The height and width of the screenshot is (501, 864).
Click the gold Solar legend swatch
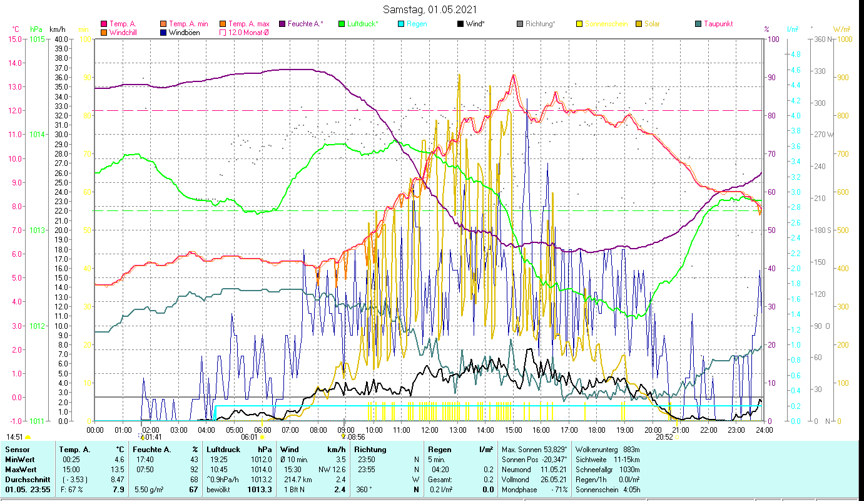tap(638, 24)
